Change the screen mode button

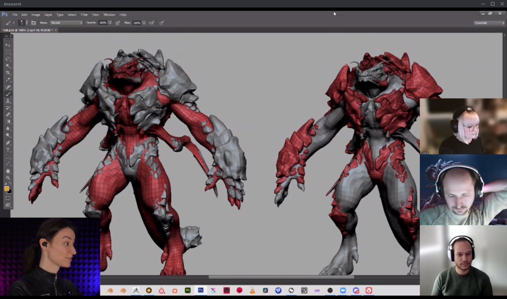tap(8, 205)
